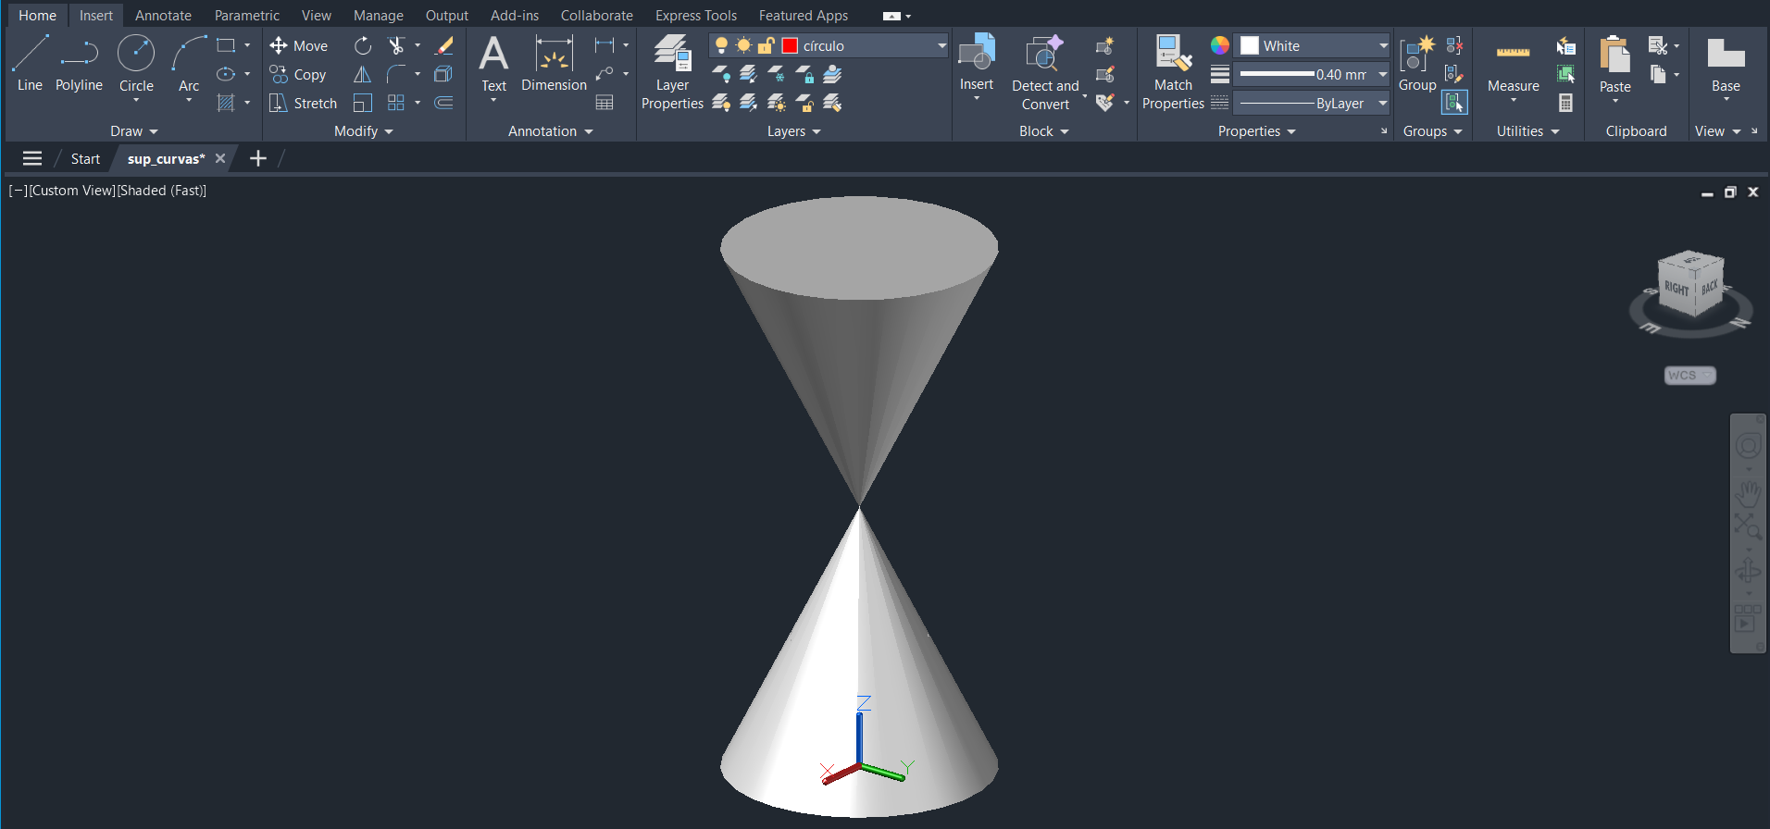
Task: Click the red layer color swatch
Action: pos(790,45)
